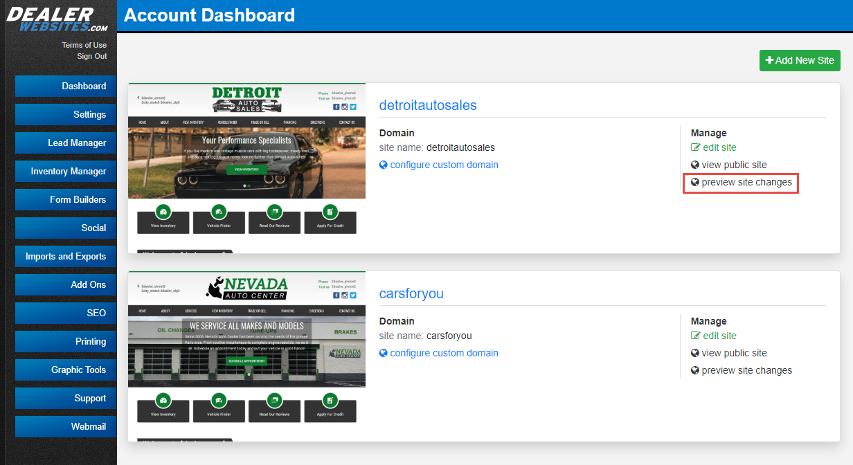Click globe icon beside carsforyou preview site changes
This screenshot has width=853, height=465.
(x=695, y=370)
